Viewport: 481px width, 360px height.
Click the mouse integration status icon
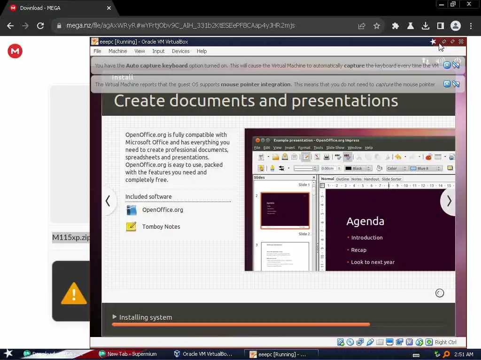click(419, 342)
